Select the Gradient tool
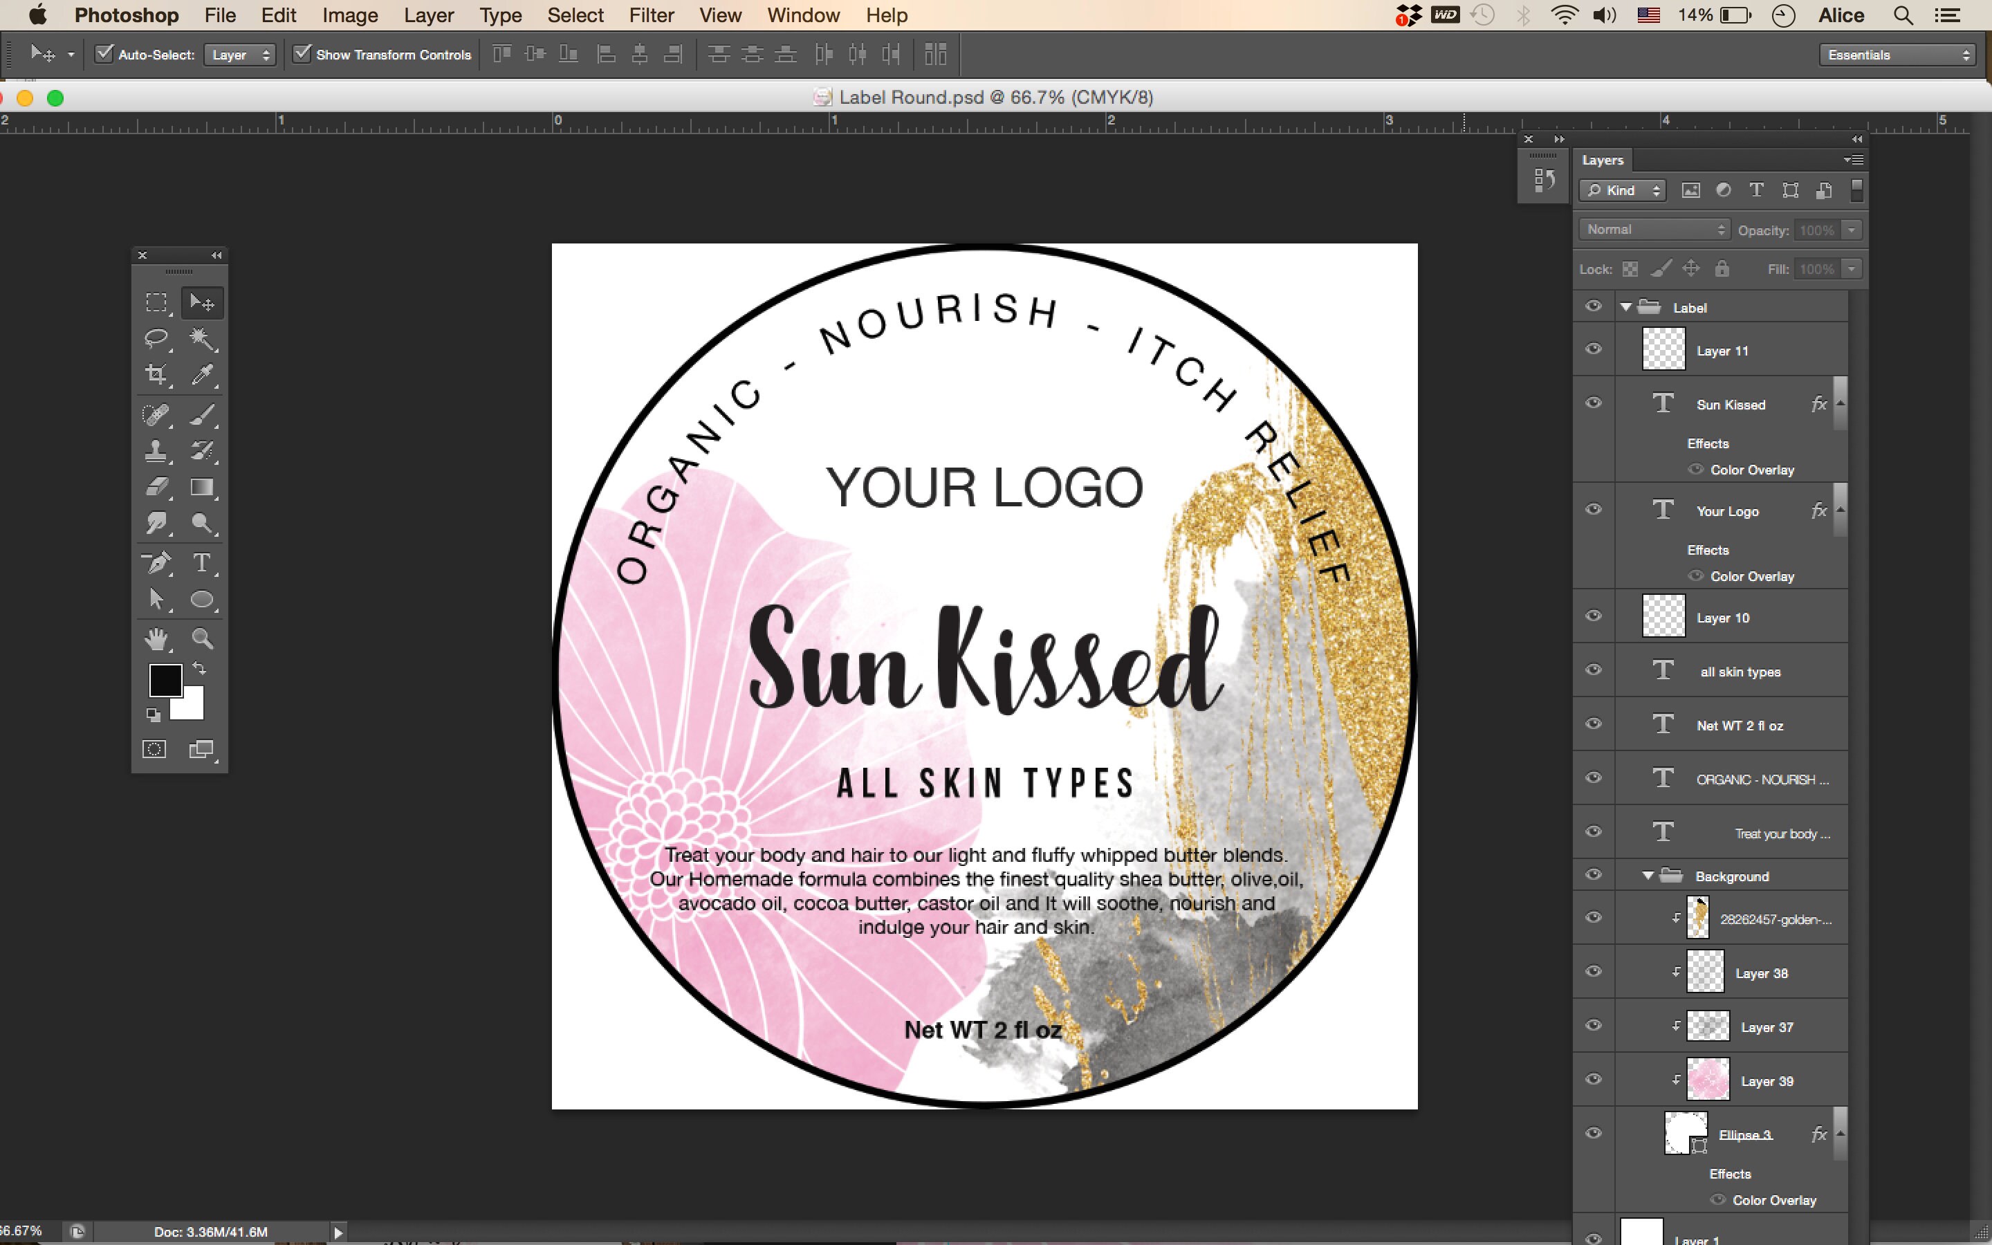This screenshot has width=1992, height=1245. click(x=202, y=487)
